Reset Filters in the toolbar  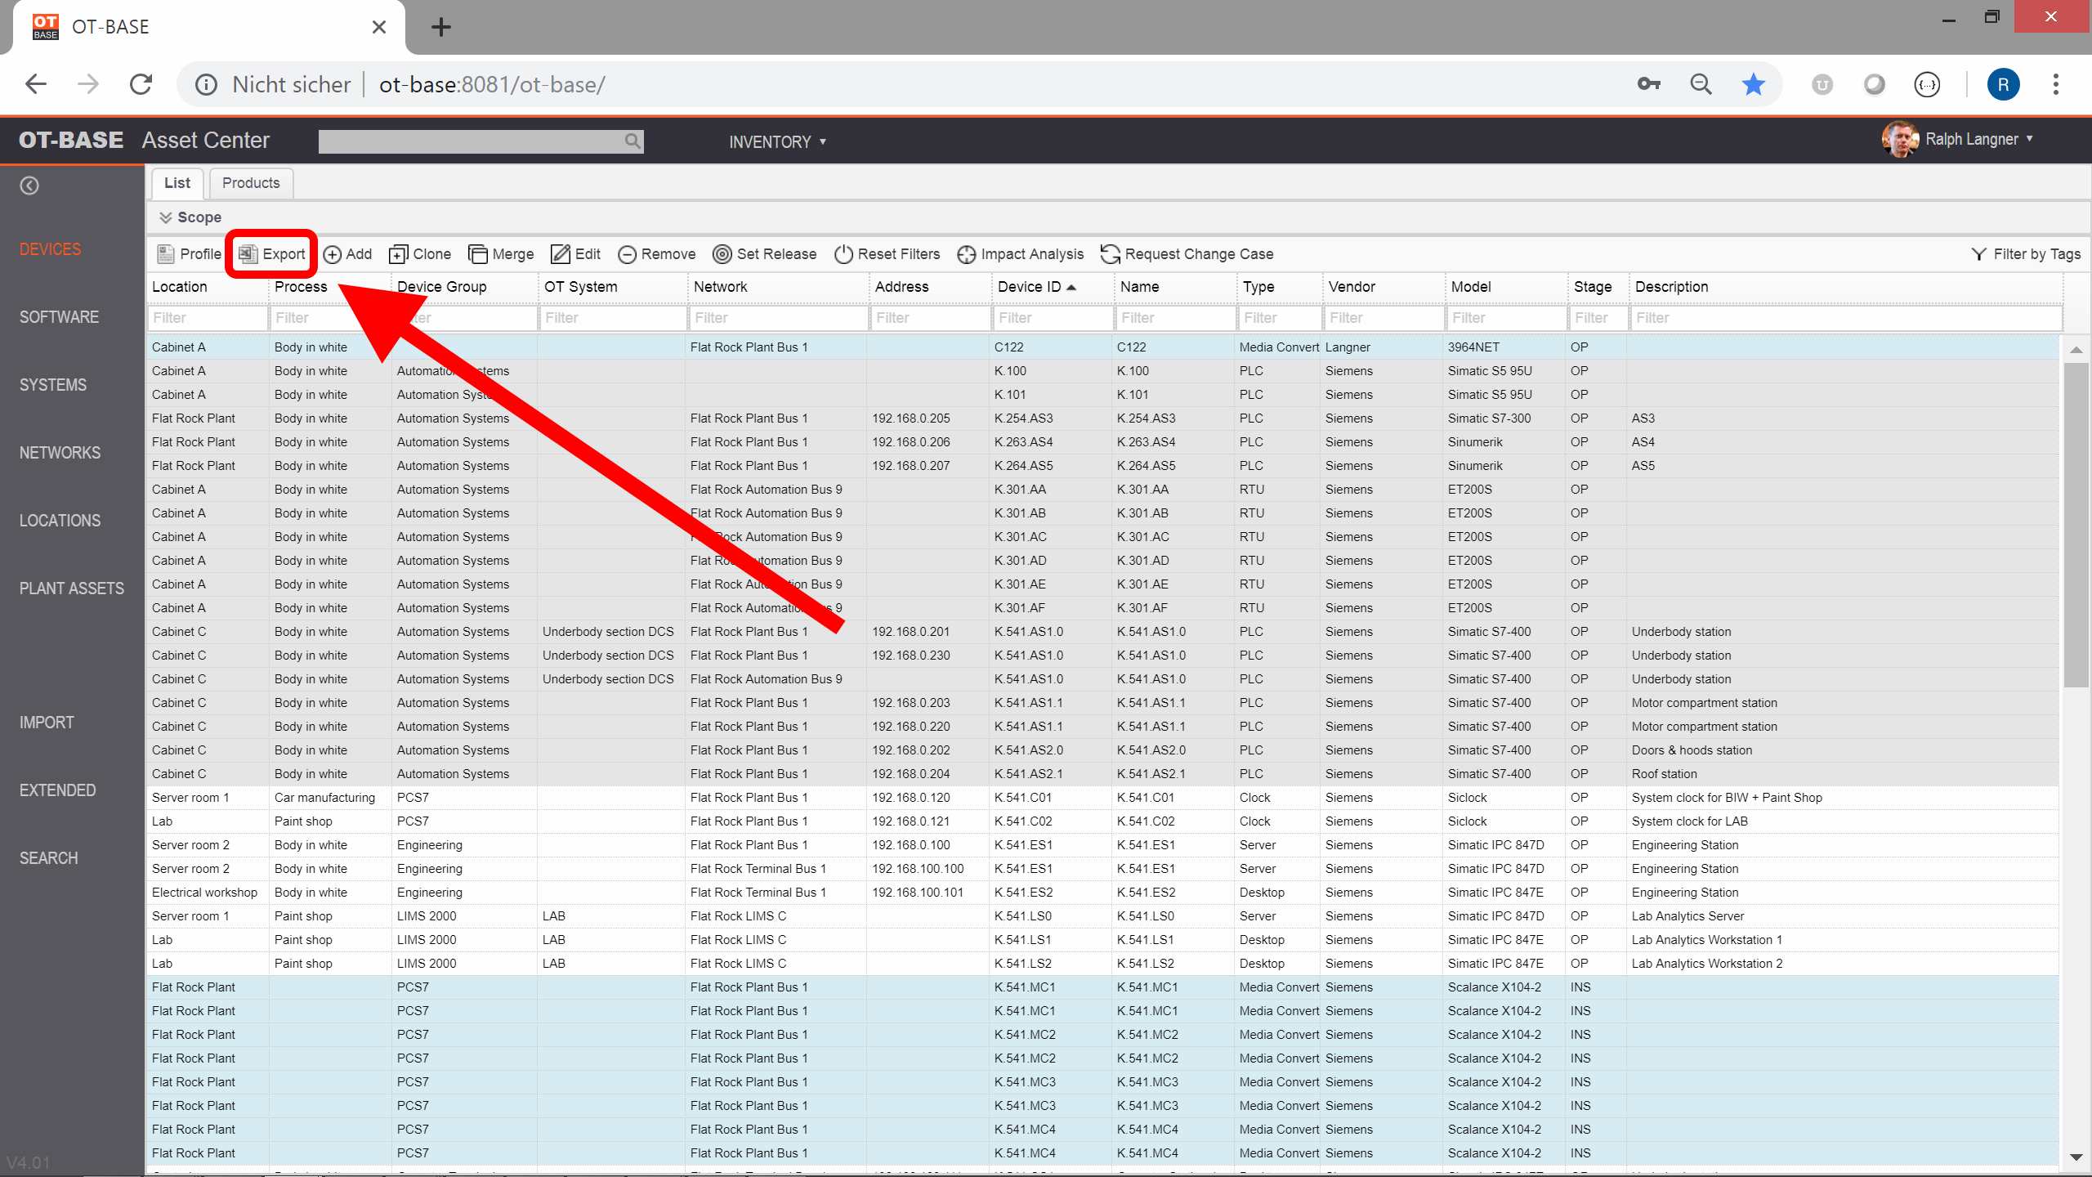pos(887,254)
